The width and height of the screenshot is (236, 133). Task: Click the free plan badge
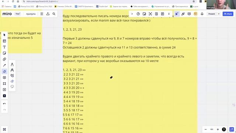pyautogui.click(x=18, y=14)
